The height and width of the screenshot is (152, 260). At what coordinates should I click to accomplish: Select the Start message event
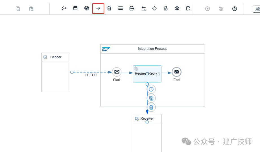point(117,72)
